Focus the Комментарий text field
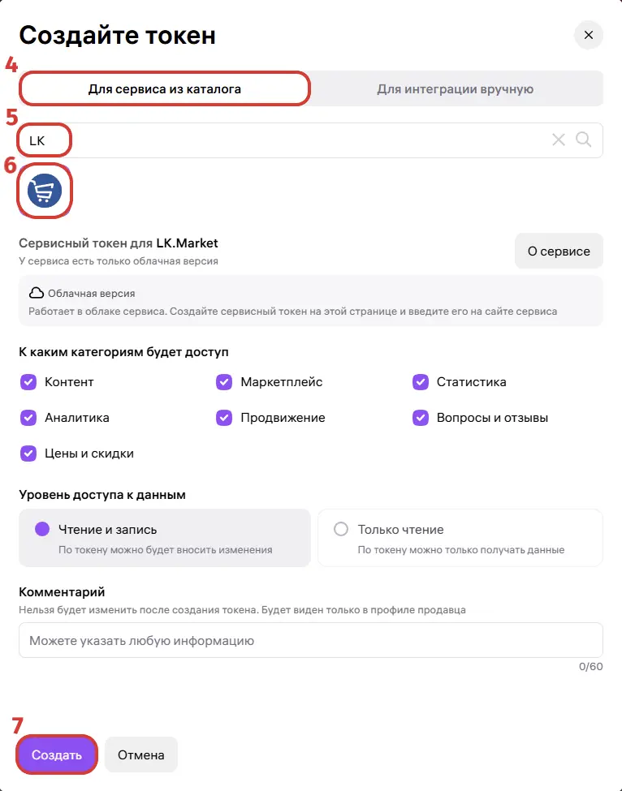622x791 pixels. coord(310,640)
